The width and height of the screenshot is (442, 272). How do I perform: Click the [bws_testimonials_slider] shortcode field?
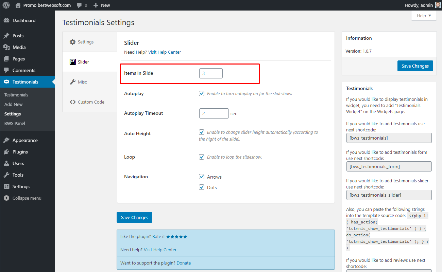pos(389,195)
